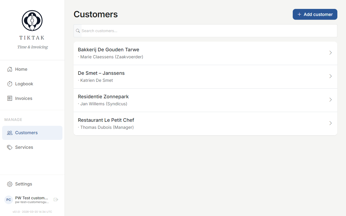Open the Residentie Zonnepark customer record
The height and width of the screenshot is (216, 346).
(189, 100)
